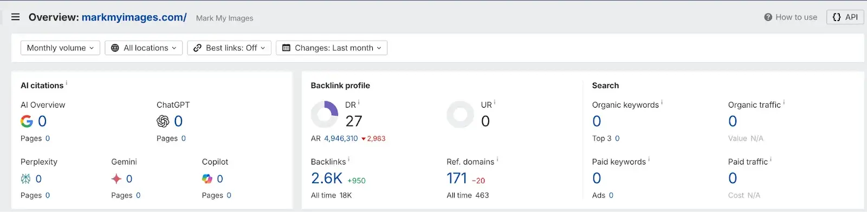Click the ChatGPT count 0
This screenshot has height=212, width=867.
178,121
